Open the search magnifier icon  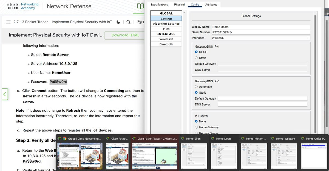pos(128,22)
